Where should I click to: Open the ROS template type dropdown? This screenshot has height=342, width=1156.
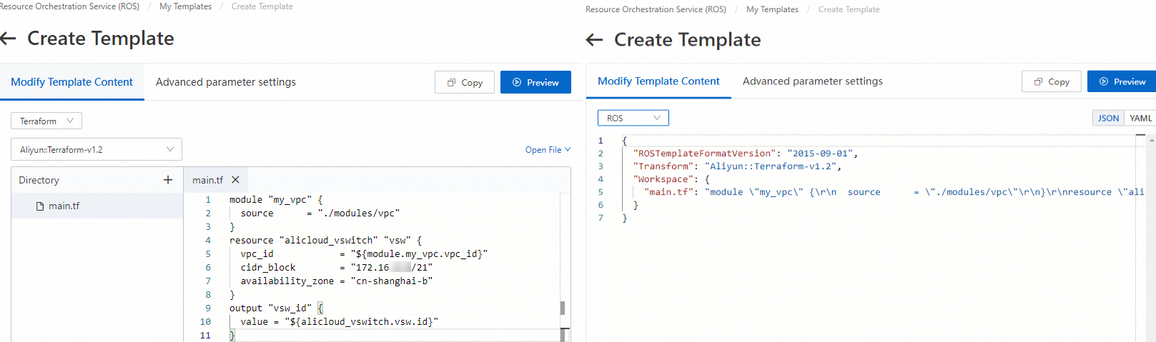click(633, 119)
